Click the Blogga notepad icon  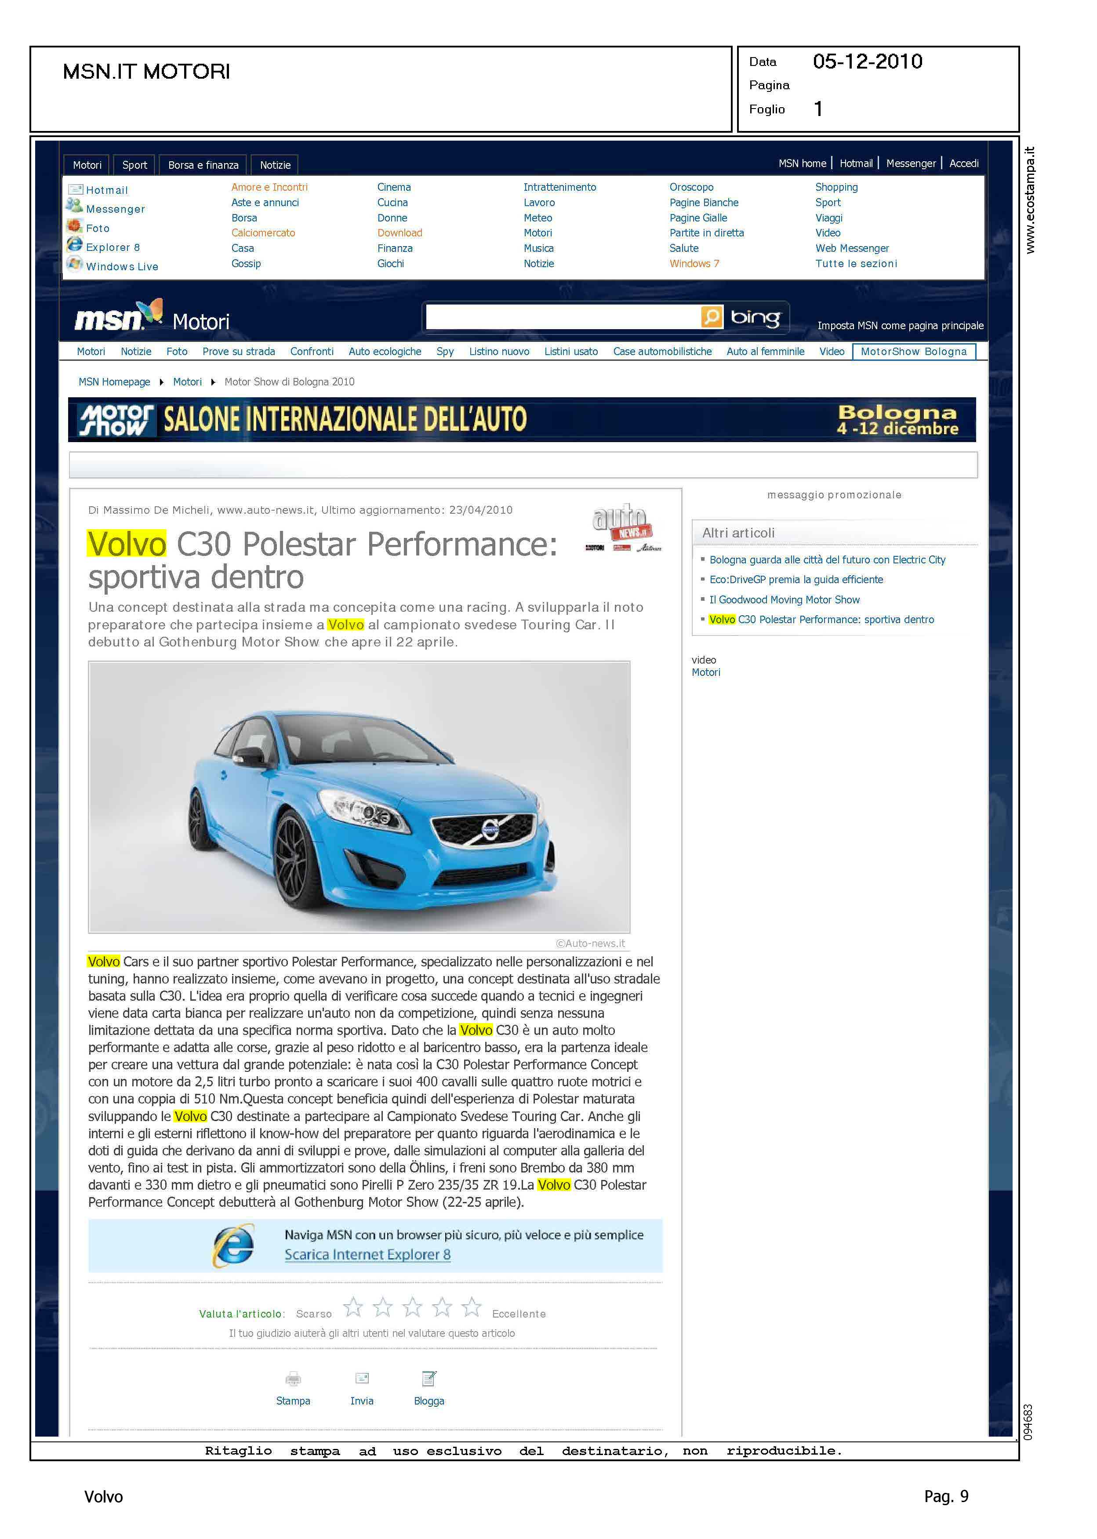pyautogui.click(x=429, y=1378)
